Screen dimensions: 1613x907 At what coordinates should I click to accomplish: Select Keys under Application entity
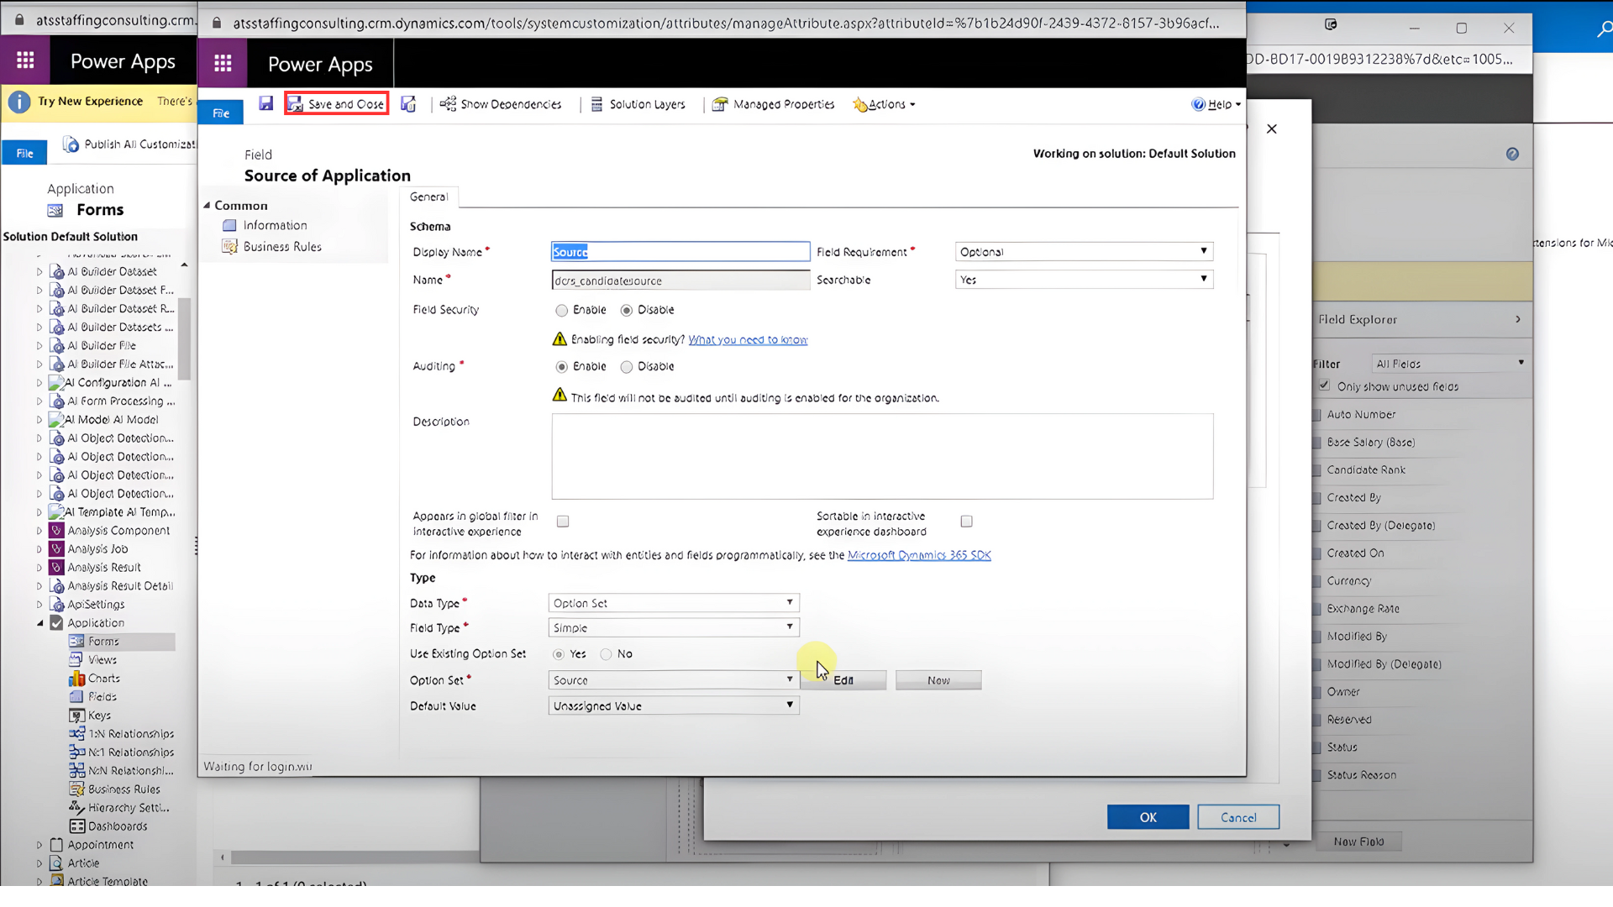(98, 716)
